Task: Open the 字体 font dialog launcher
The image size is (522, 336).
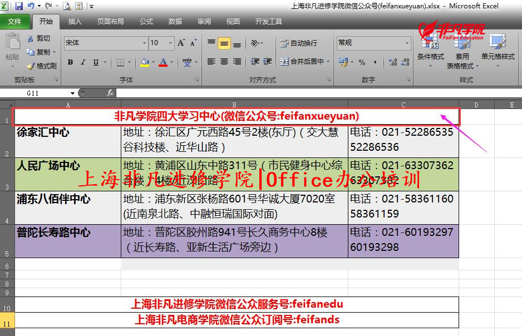Action: click(197, 80)
